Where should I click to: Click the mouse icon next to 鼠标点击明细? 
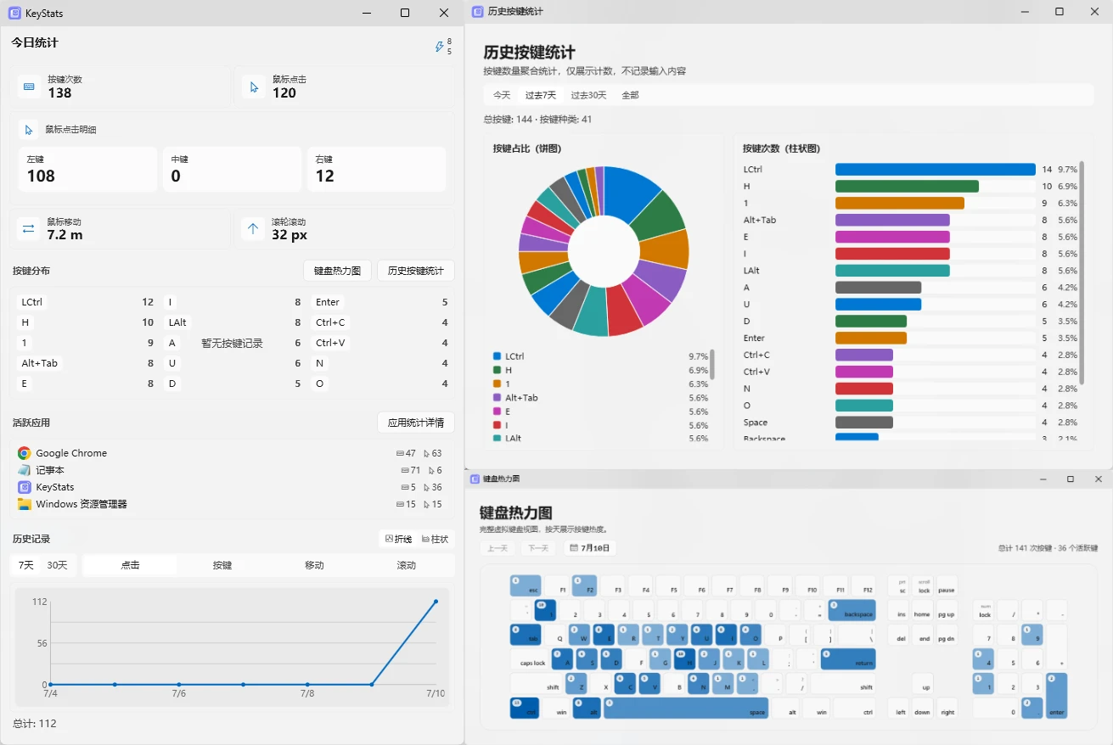29,130
